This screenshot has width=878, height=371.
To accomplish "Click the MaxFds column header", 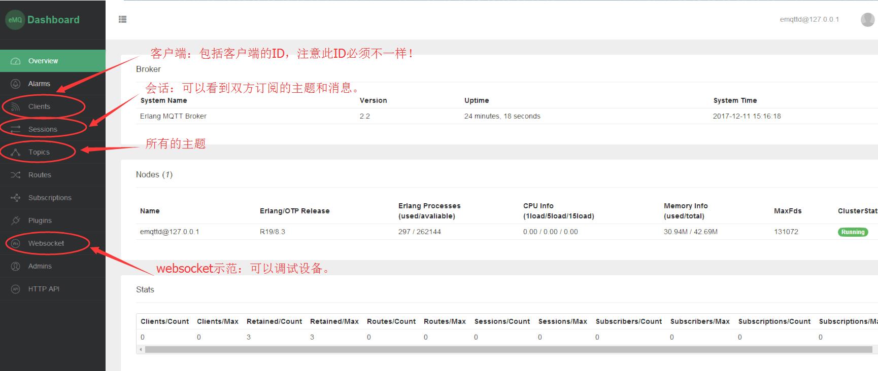I will pyautogui.click(x=788, y=211).
